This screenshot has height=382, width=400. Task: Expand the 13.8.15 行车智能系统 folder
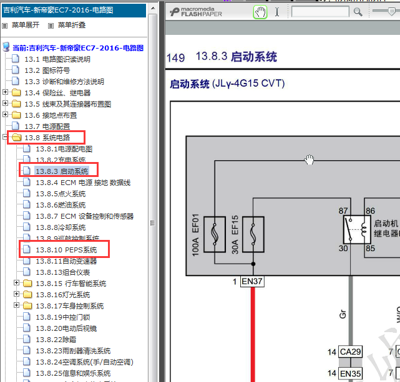coord(16,283)
